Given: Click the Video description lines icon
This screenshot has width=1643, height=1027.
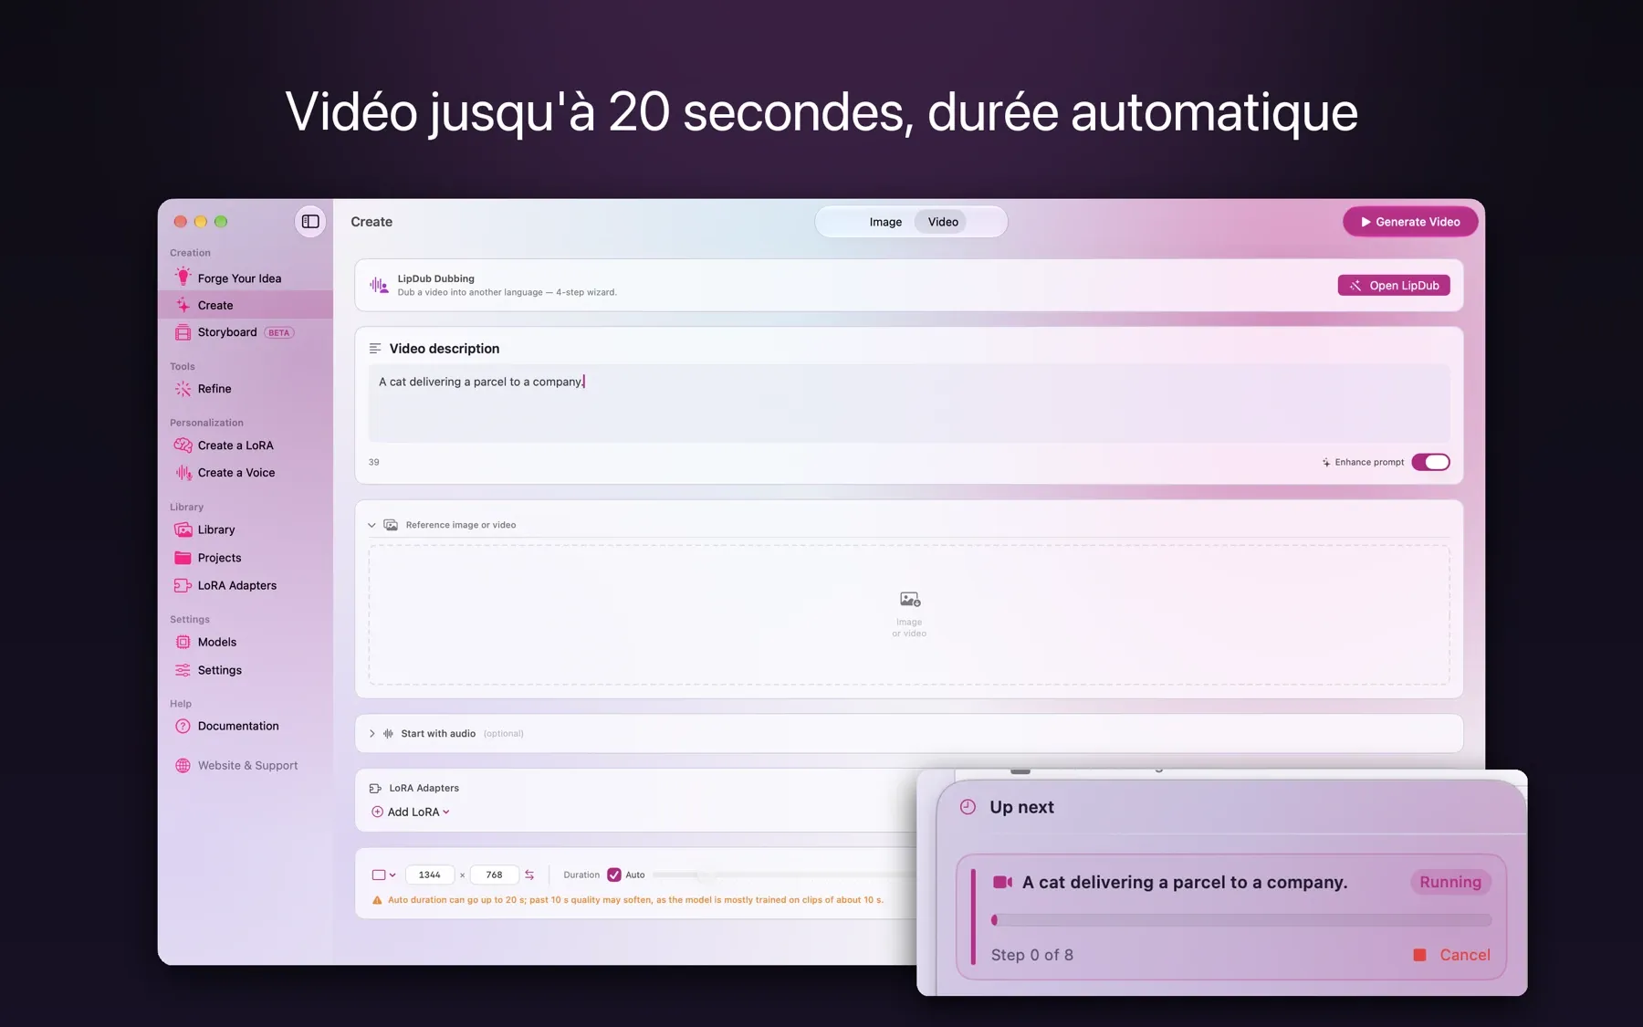Looking at the screenshot, I should pos(375,349).
